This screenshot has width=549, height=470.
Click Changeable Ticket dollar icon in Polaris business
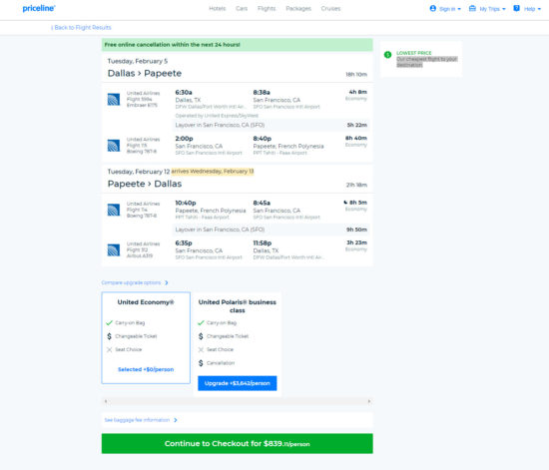(x=201, y=336)
